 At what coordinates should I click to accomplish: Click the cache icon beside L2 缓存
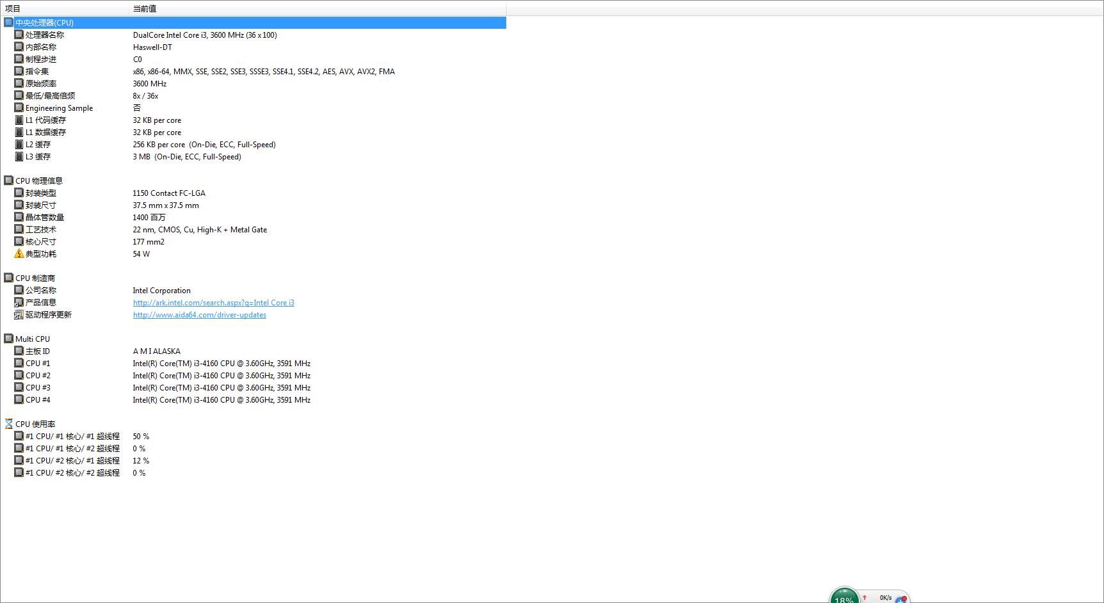click(x=19, y=144)
